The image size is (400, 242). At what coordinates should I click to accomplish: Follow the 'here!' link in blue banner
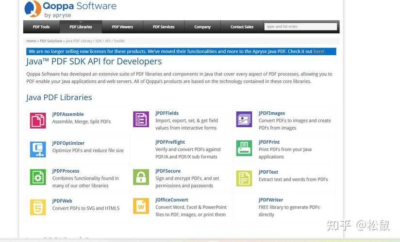(318, 51)
